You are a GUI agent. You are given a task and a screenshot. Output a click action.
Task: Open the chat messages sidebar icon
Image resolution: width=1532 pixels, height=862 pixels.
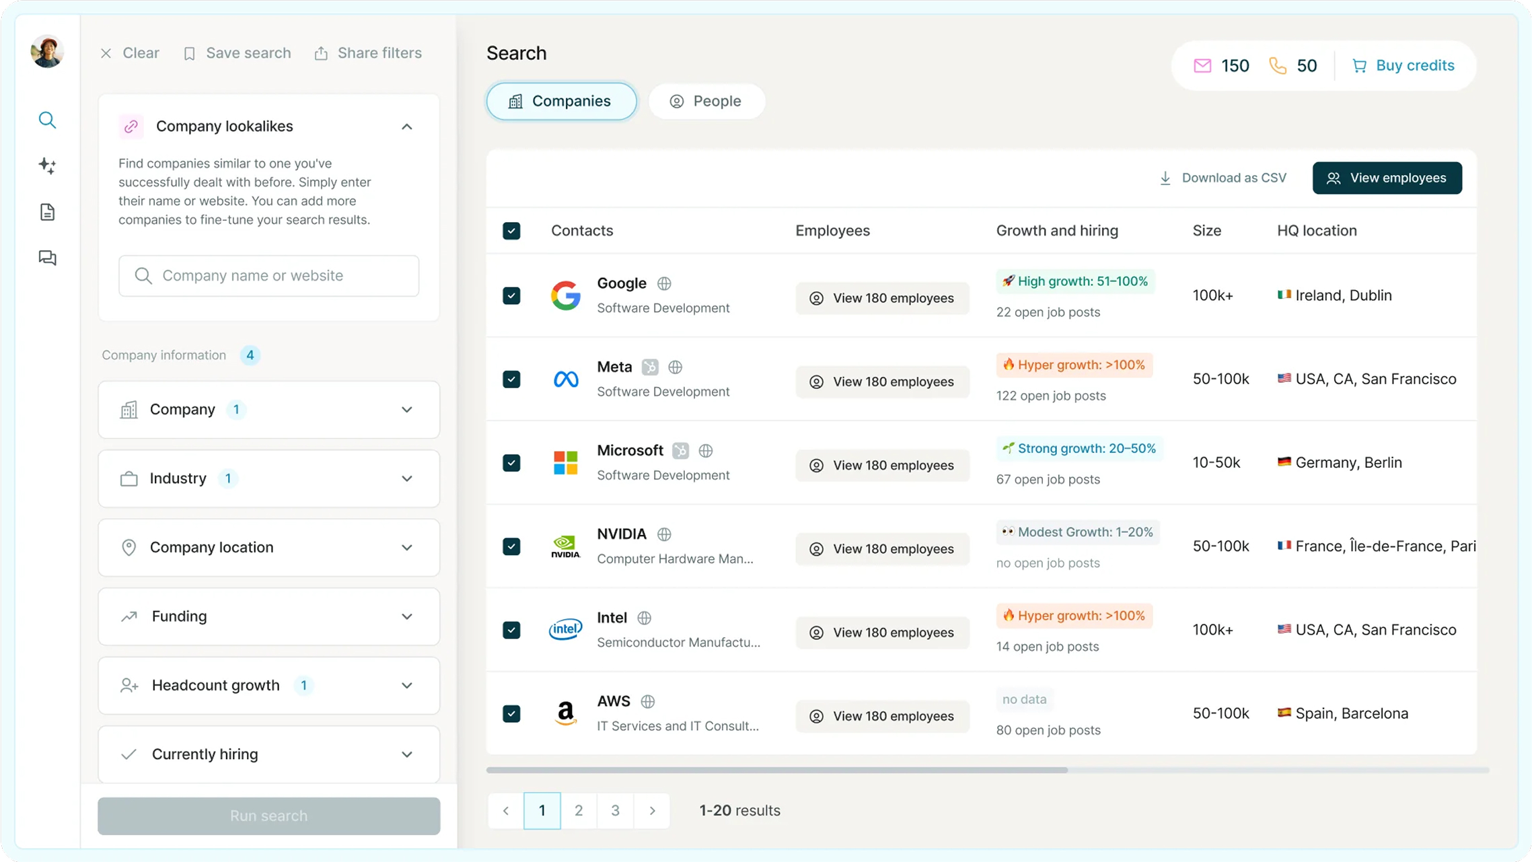[47, 258]
